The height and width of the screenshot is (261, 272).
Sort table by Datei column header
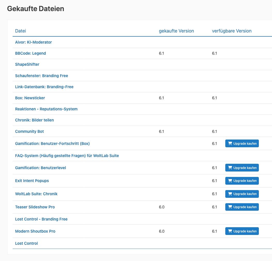21,31
